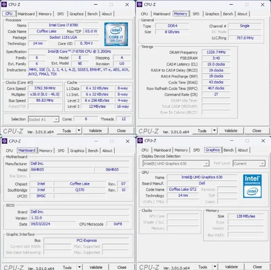The height and width of the screenshot is (270, 271).
Task: Open the SPD tab in the Graphics window
Action: [196, 150]
